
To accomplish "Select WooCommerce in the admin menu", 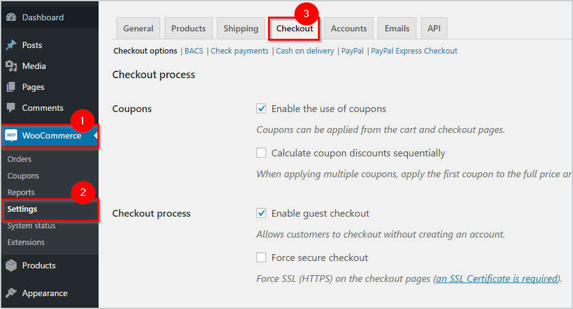I will (50, 135).
